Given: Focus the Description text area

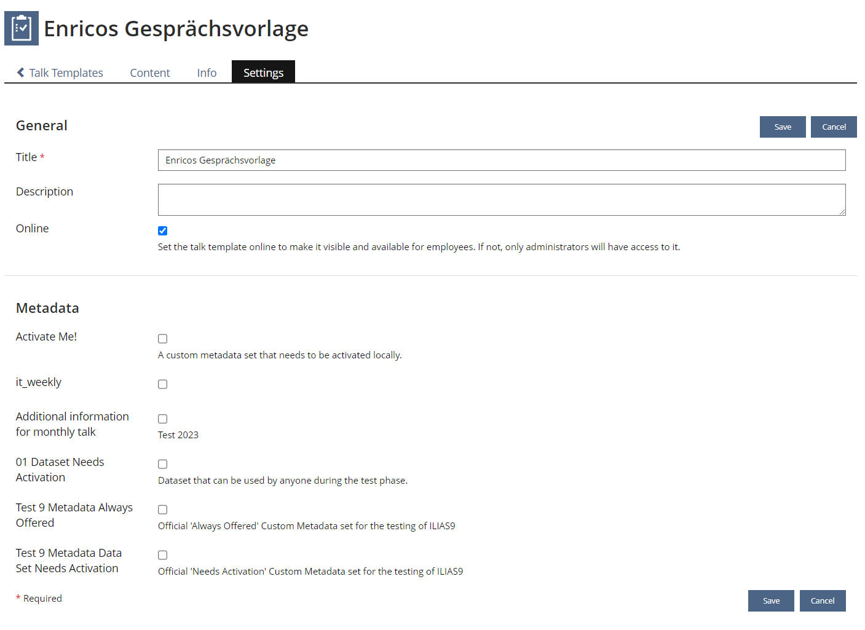Looking at the screenshot, I should click(x=501, y=200).
